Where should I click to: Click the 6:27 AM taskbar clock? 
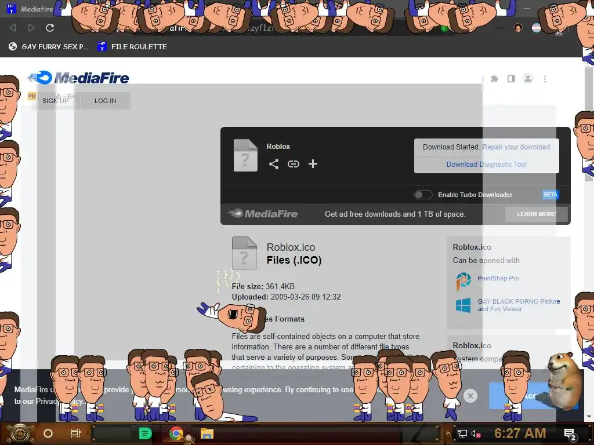tap(520, 433)
